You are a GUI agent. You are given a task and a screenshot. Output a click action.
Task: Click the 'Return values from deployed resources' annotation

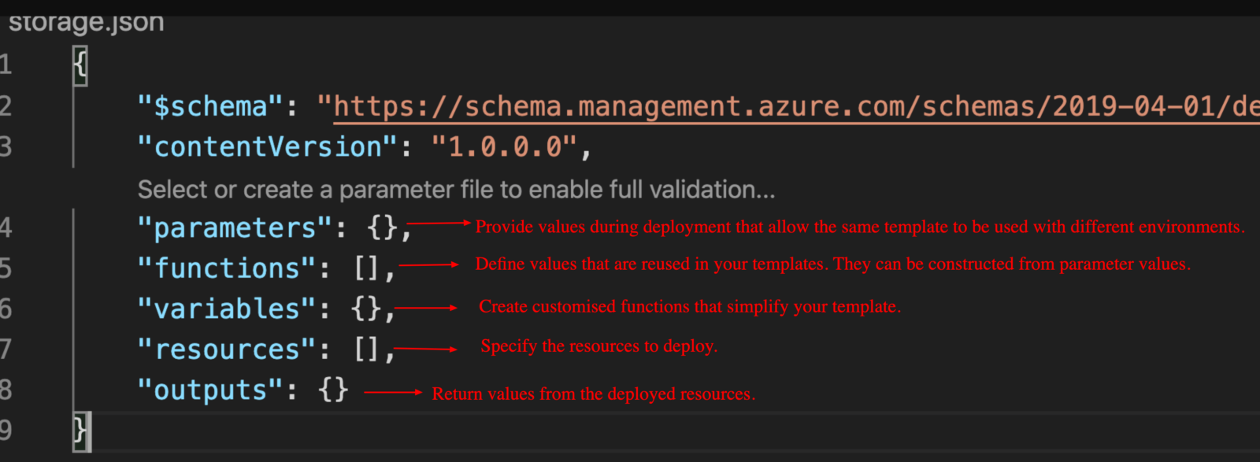(594, 394)
